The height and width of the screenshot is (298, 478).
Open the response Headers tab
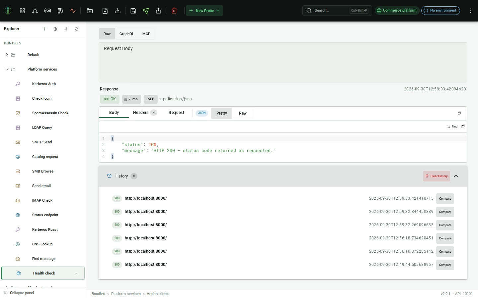(x=145, y=113)
